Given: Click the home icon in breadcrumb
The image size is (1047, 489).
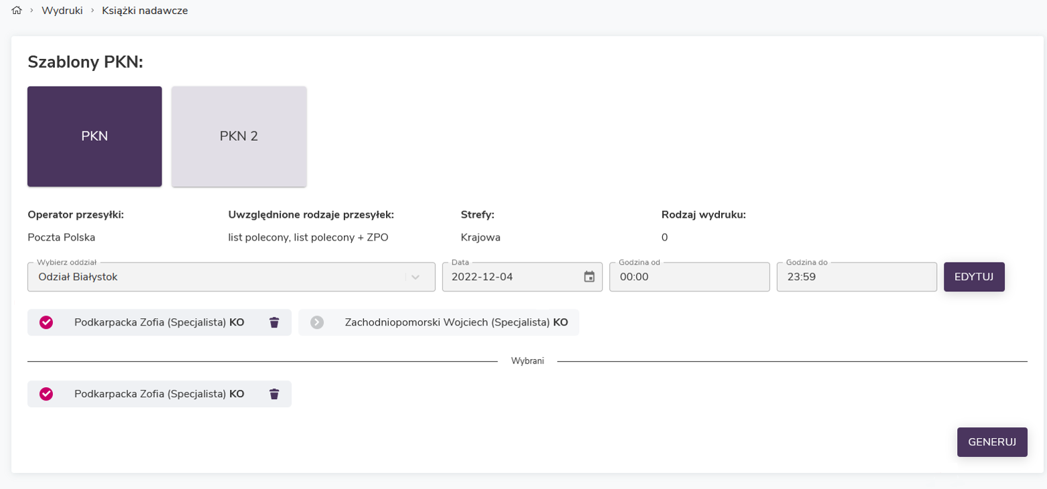Looking at the screenshot, I should [17, 11].
